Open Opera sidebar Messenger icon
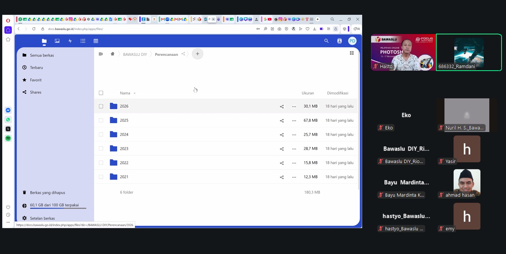The height and width of the screenshot is (254, 506). coord(8,110)
